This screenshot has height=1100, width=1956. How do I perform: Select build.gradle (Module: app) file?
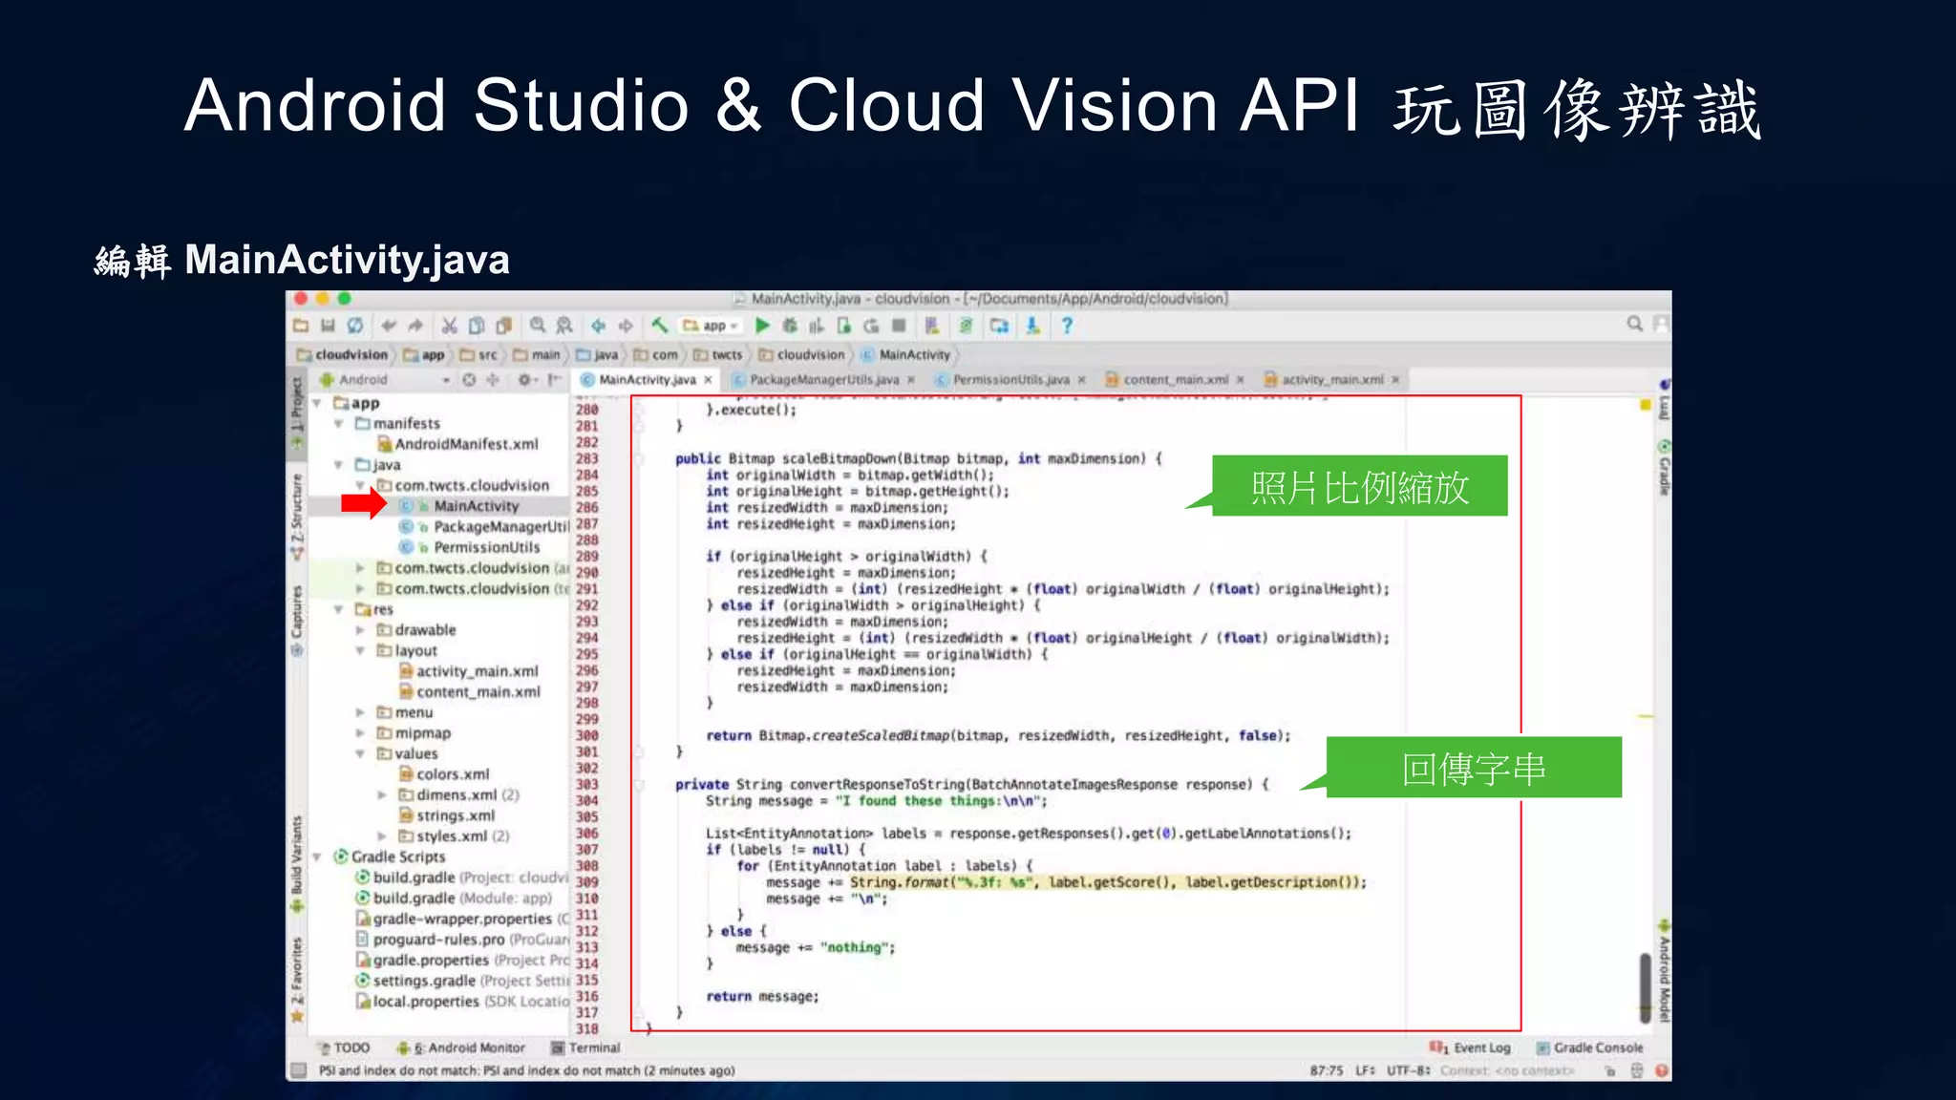(454, 899)
